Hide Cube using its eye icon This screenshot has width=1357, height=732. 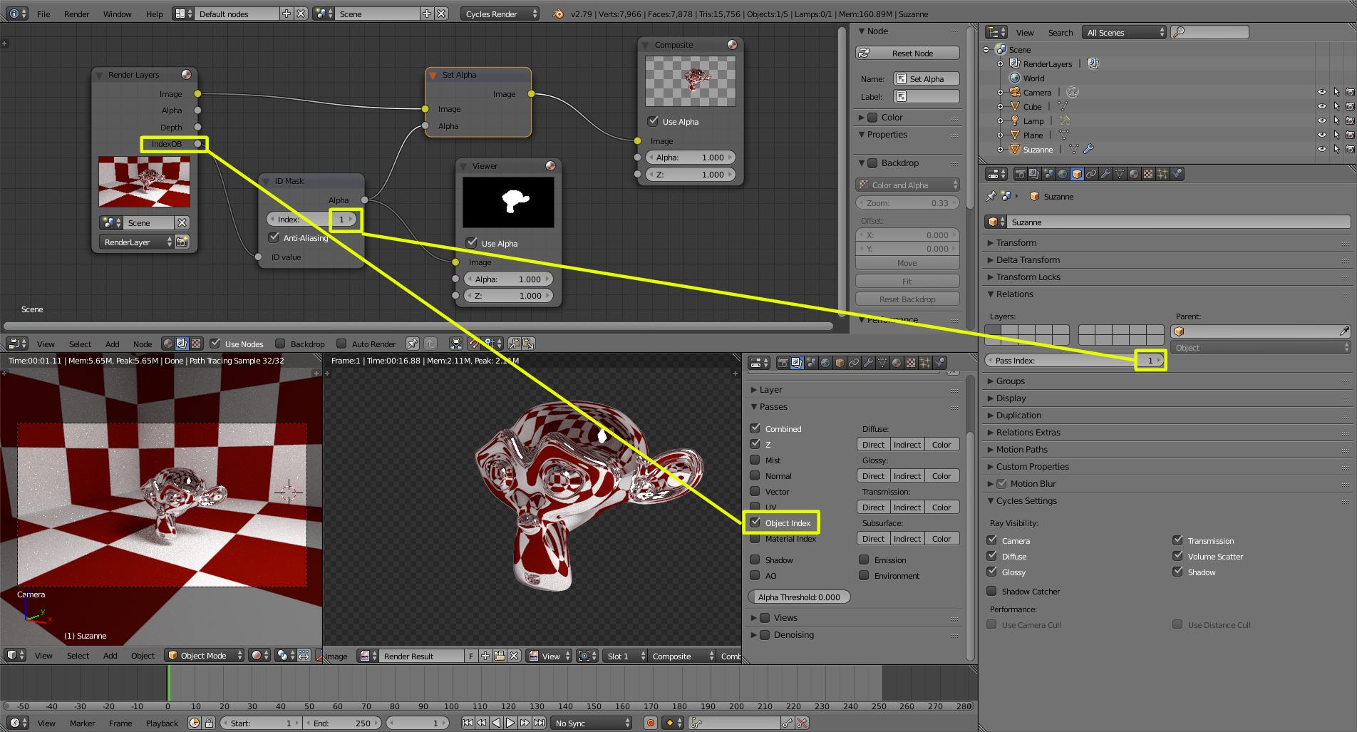(1321, 106)
